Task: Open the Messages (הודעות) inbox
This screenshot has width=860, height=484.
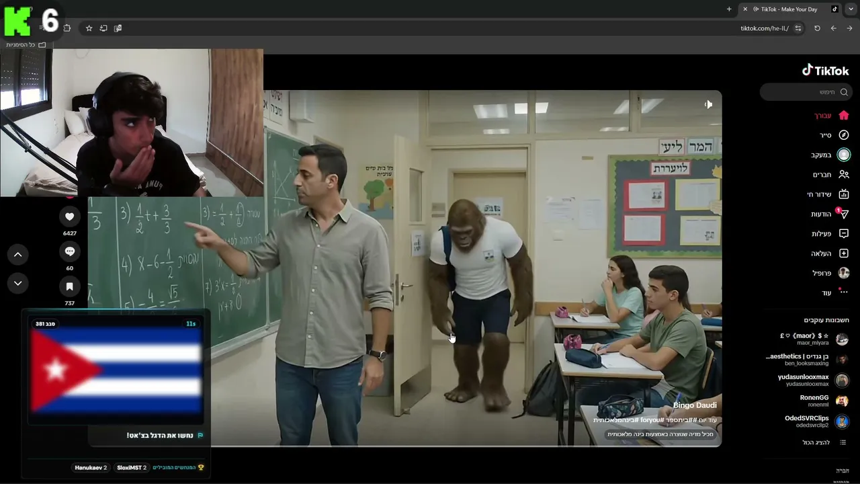Action: [x=830, y=214]
